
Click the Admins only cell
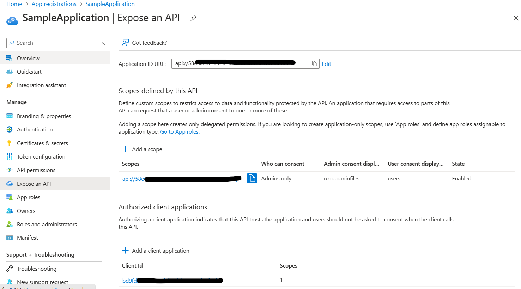[x=276, y=179]
